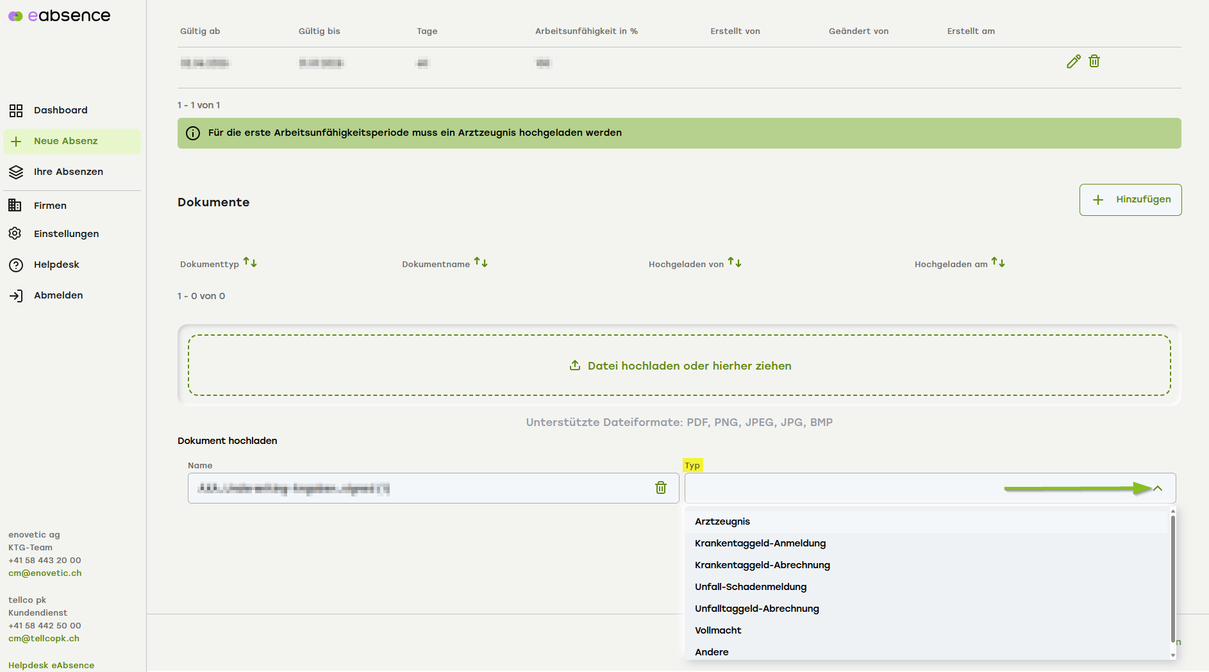Sort by Hochgeladen am arrows
1209x672 pixels.
(998, 263)
